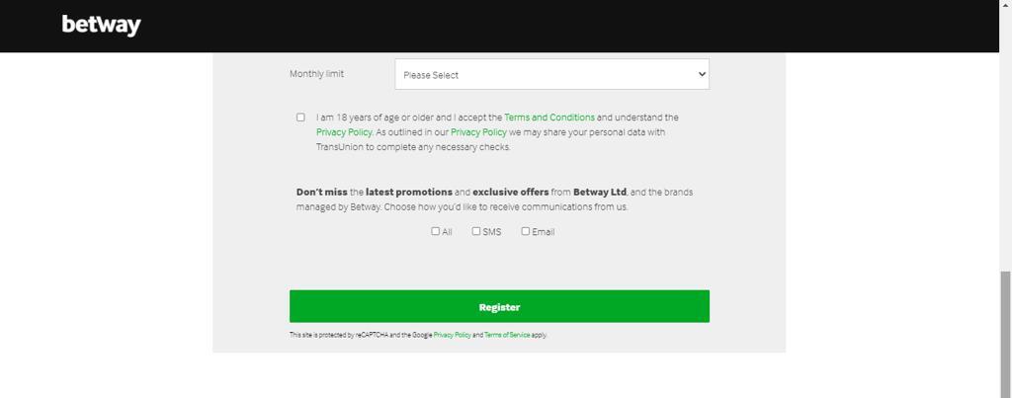The image size is (1012, 398).
Task: Click scrollbar track above the thumb
Action: [x=1005, y=161]
